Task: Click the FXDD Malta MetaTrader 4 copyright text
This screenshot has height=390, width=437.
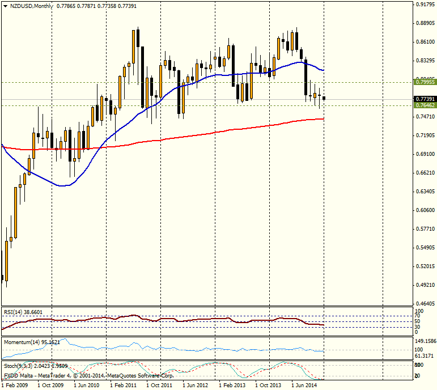Action: click(88, 376)
